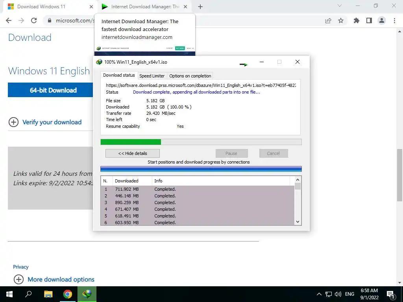Click the Chrome taskbar icon
Viewport: 403px width, 302px height.
pyautogui.click(x=68, y=294)
